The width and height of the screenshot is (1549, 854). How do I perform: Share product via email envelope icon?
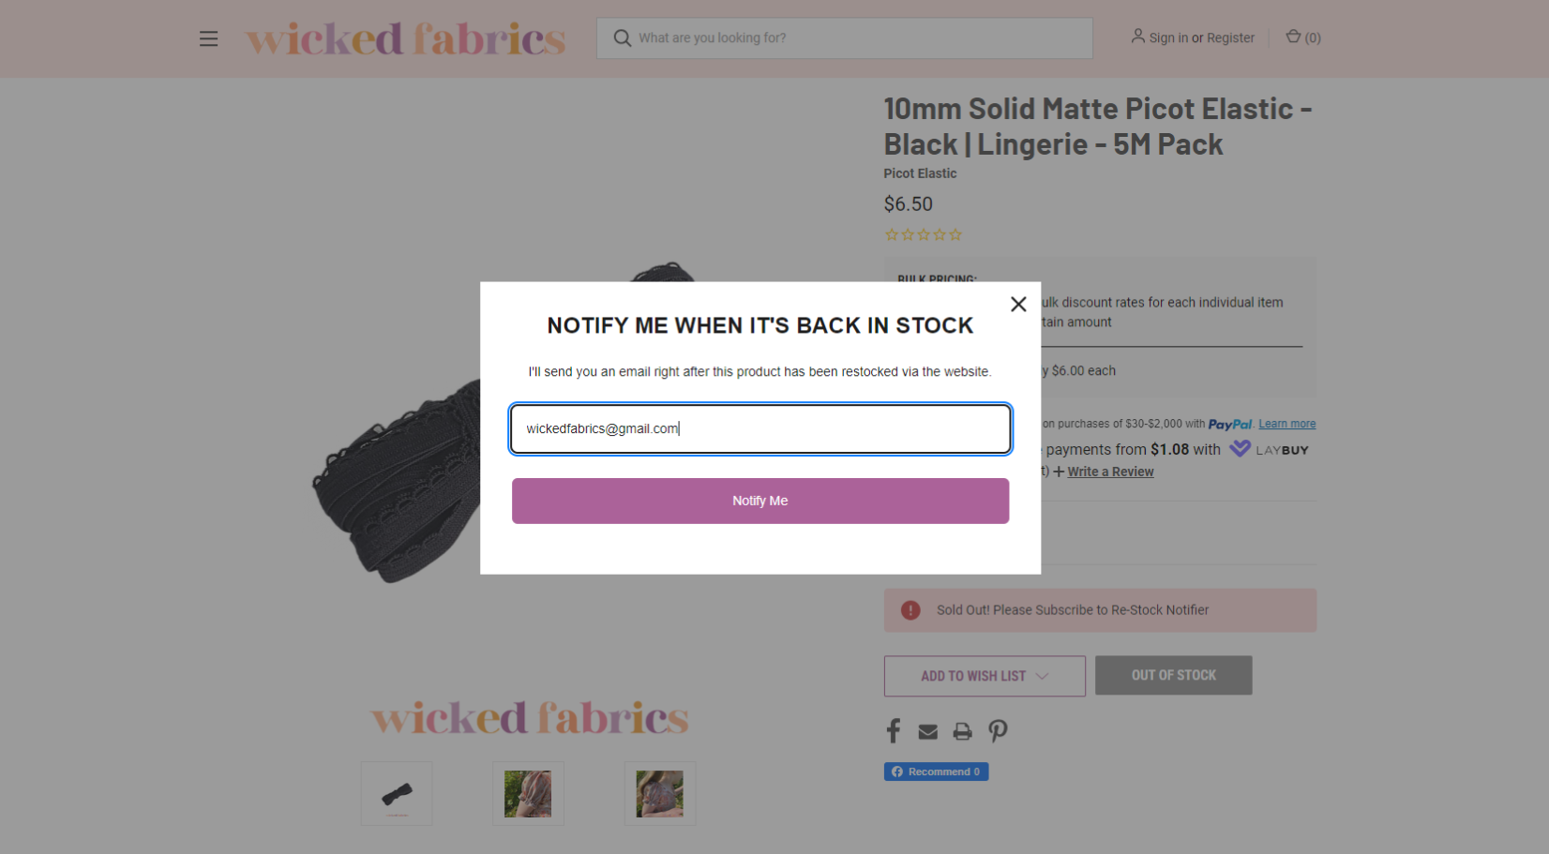pyautogui.click(x=928, y=732)
